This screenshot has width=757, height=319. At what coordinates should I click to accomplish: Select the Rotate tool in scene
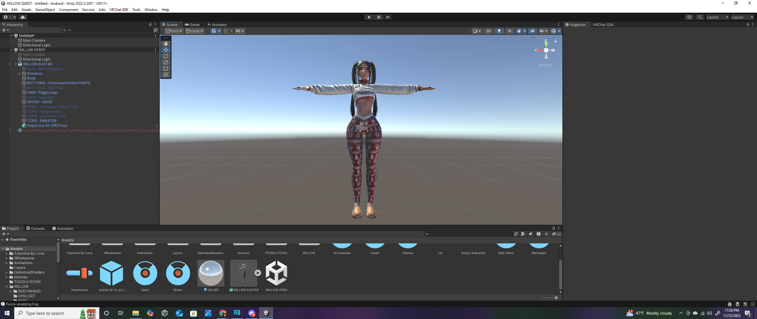[166, 56]
